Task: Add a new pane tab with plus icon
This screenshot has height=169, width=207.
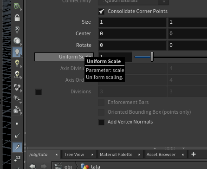Action: point(194,154)
